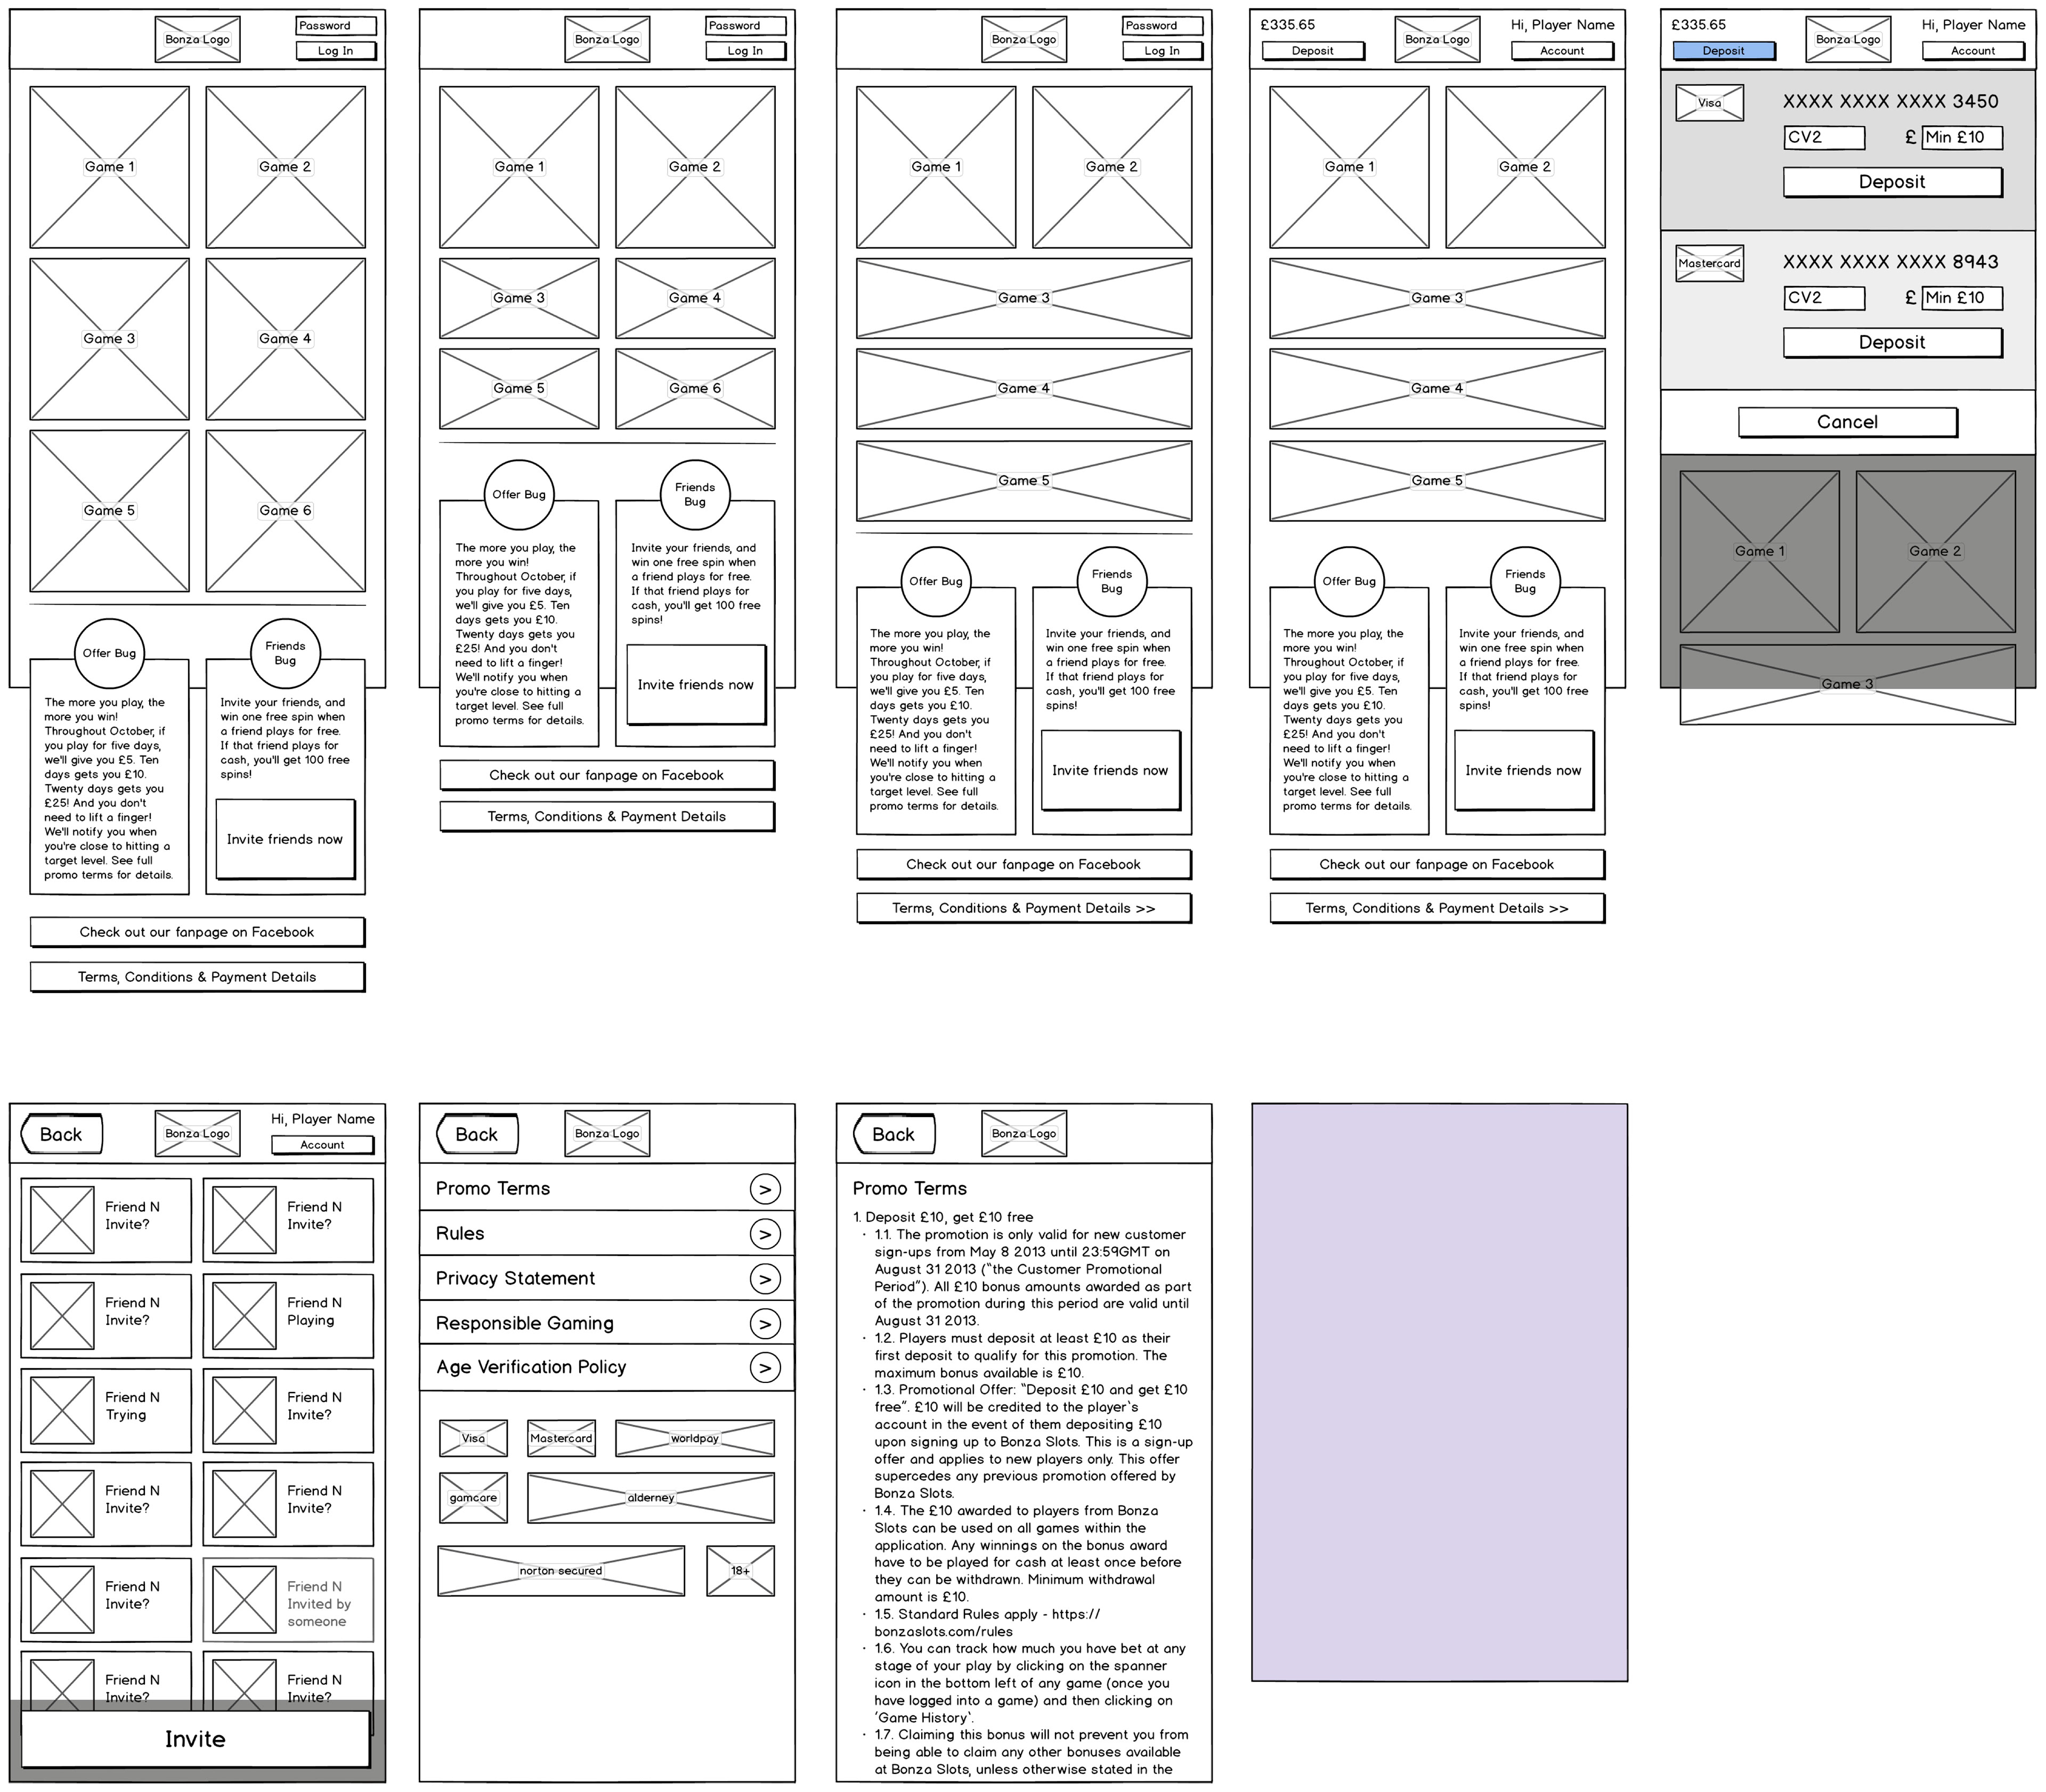Click the arrow beside Age Verification Policy

[765, 1368]
